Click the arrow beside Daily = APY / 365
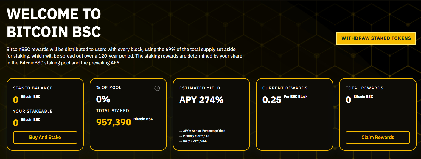Screen dimensions: 421x159 pyautogui.click(x=181, y=141)
